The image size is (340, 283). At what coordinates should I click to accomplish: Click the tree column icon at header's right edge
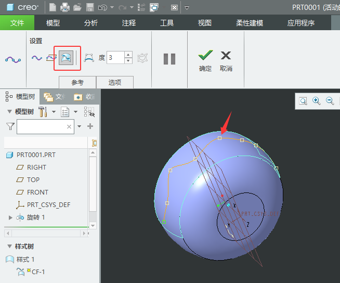(94, 143)
